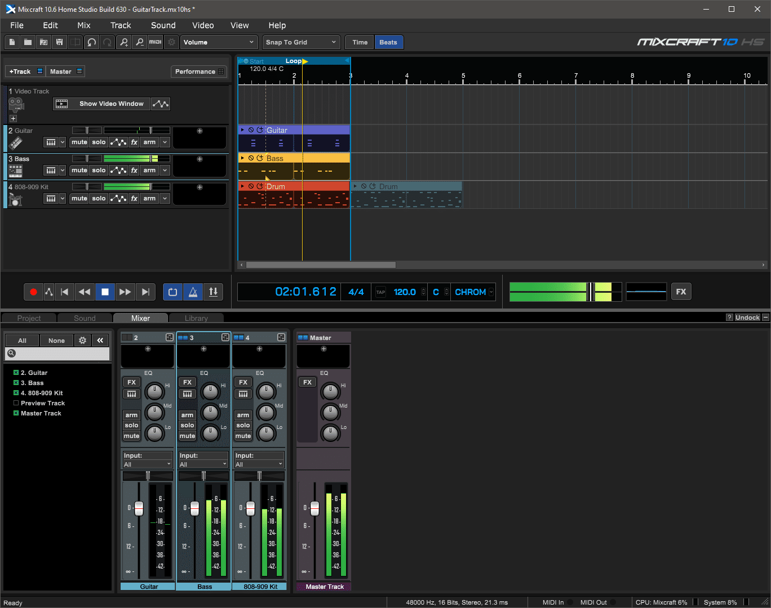Click the TAP tempo button
The image size is (771, 608).
coord(380,292)
